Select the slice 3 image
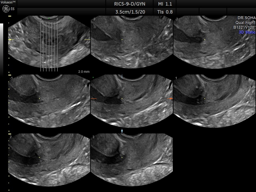Image resolution: width=256 pixels, height=192 pixels. (x=131, y=160)
